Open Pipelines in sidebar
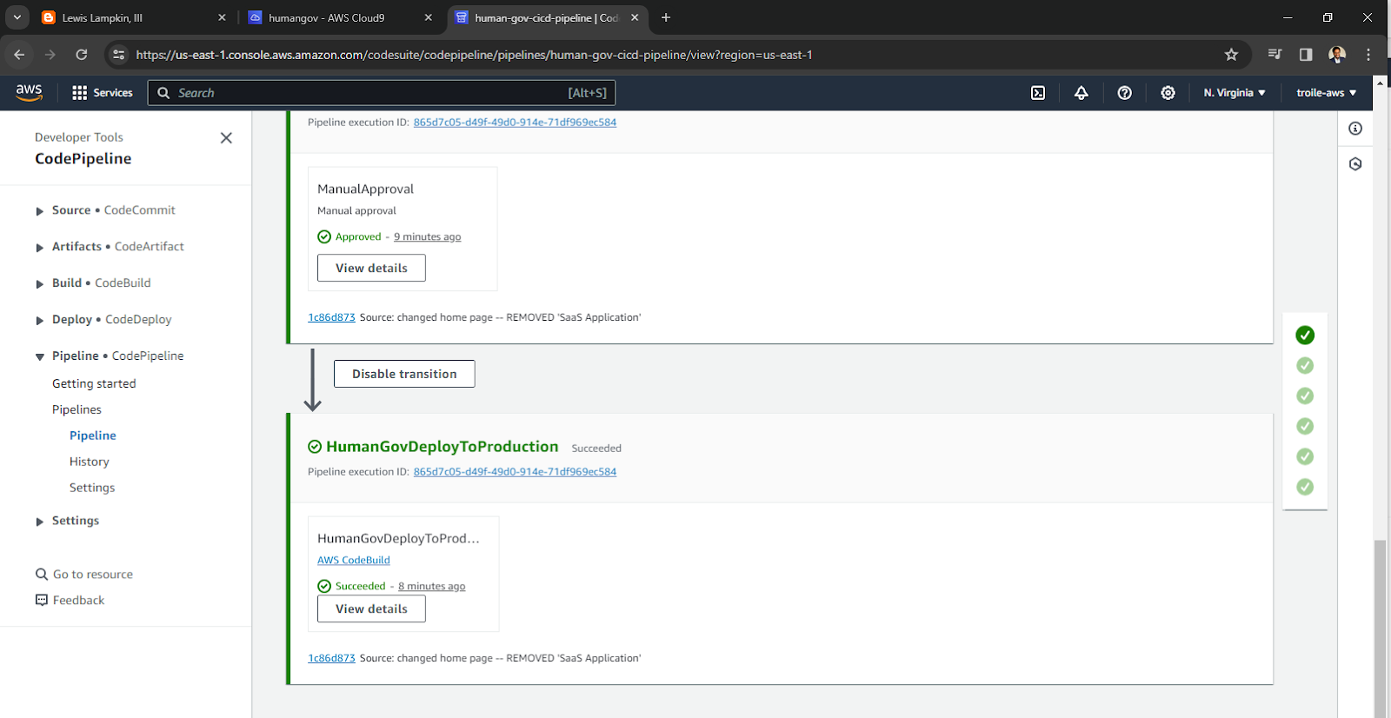Screen dimensions: 1391x718 (x=77, y=409)
